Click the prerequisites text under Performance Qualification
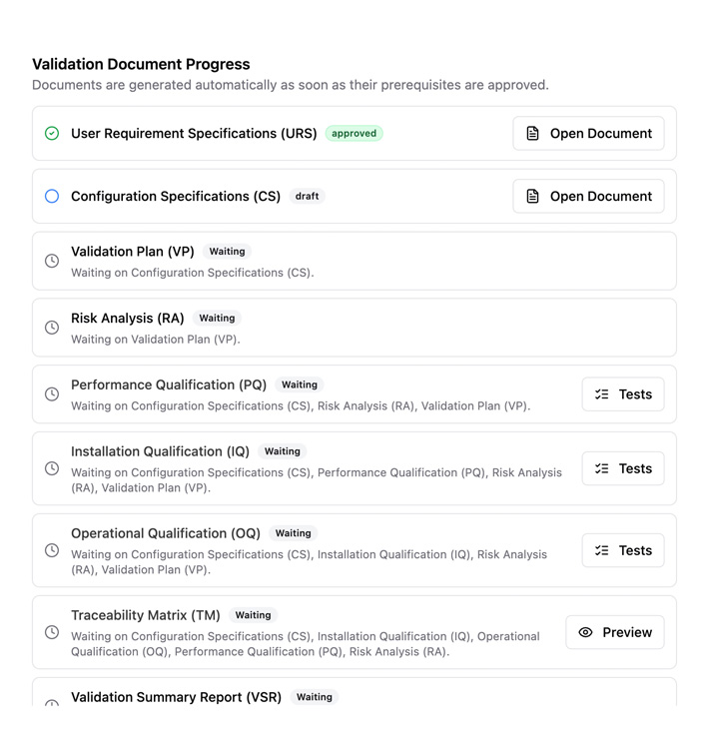 click(x=301, y=405)
